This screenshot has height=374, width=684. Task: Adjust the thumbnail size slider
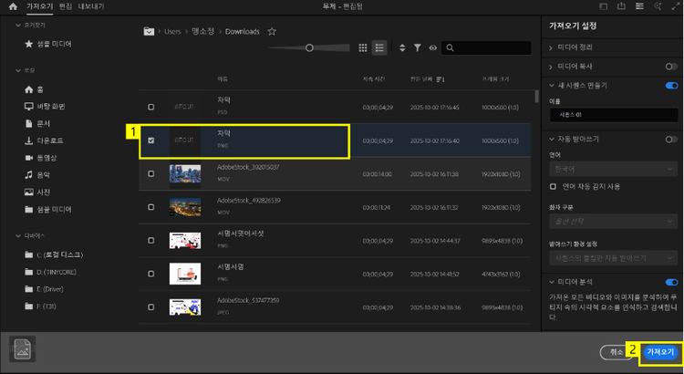[309, 48]
